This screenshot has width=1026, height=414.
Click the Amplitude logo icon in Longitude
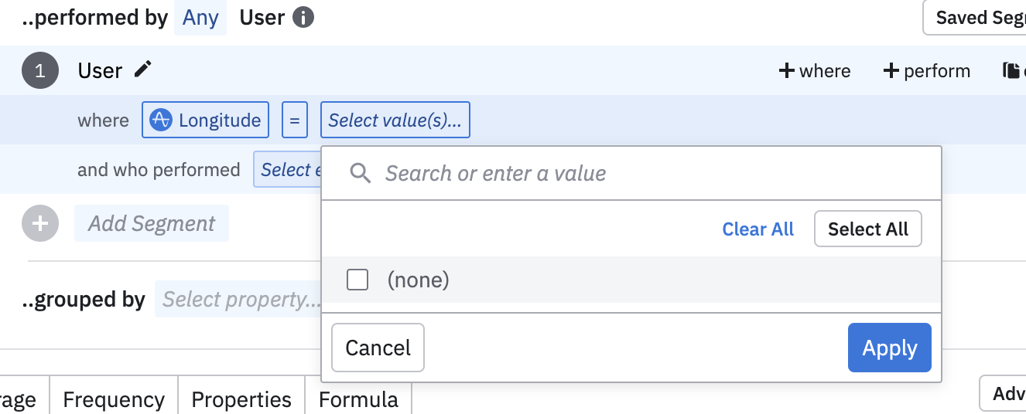click(160, 120)
